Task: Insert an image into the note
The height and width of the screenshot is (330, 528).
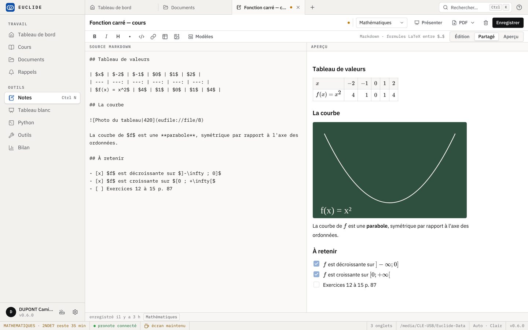Action: point(177,37)
